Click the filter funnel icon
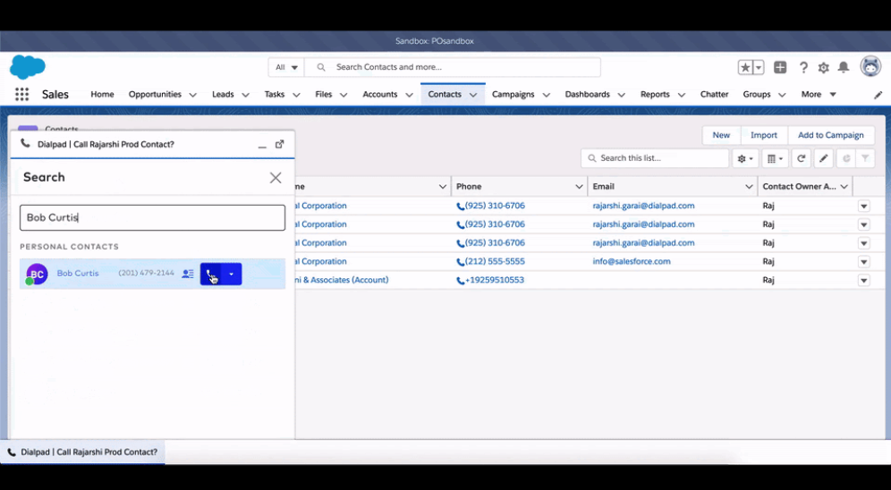Screen dimensions: 891x490 (x=865, y=158)
